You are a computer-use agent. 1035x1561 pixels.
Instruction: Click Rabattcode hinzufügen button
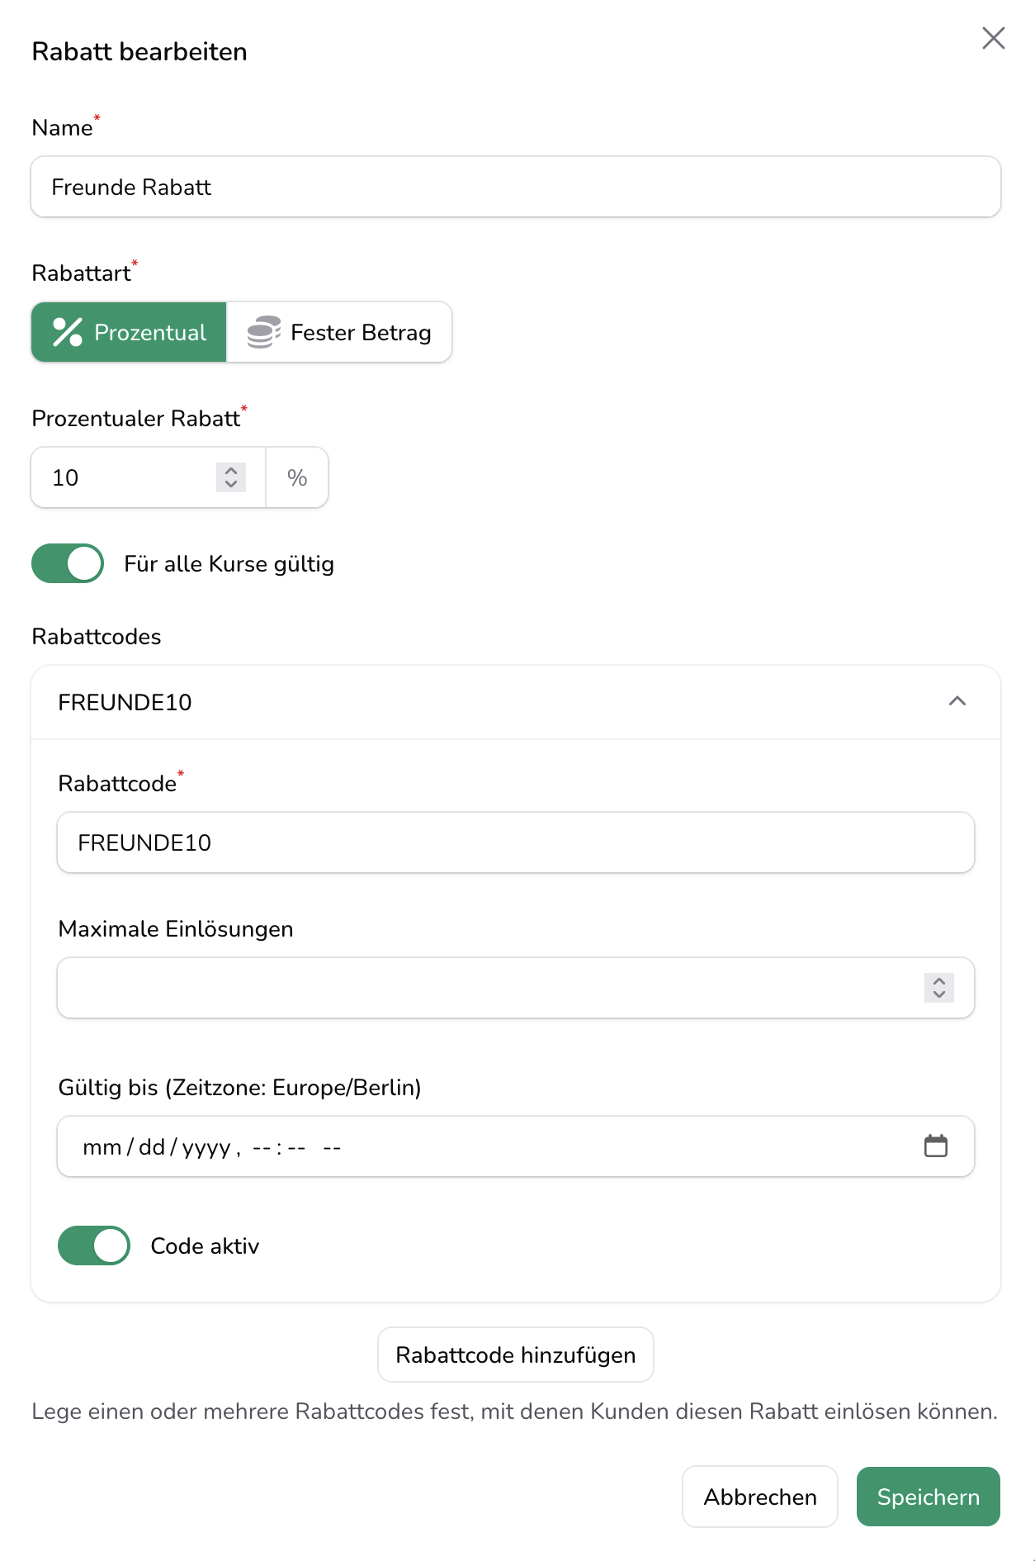pyautogui.click(x=516, y=1355)
